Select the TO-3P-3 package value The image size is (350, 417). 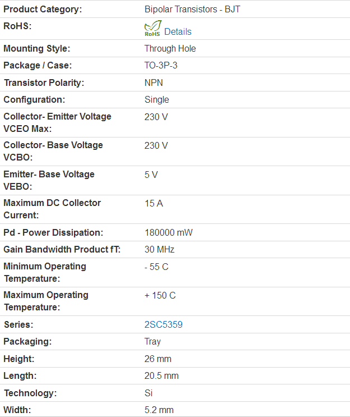click(161, 66)
